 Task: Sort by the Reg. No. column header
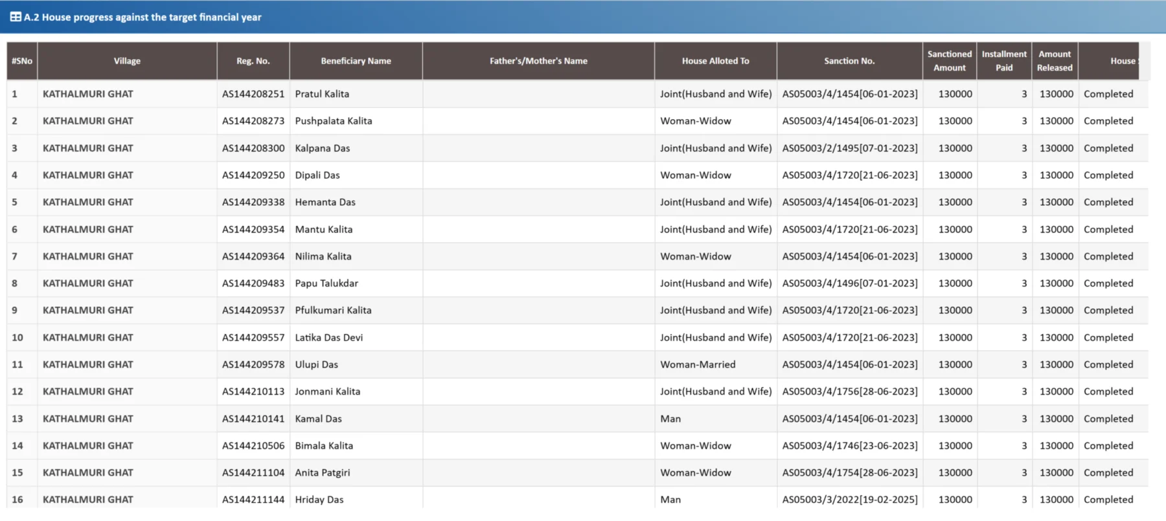click(253, 61)
